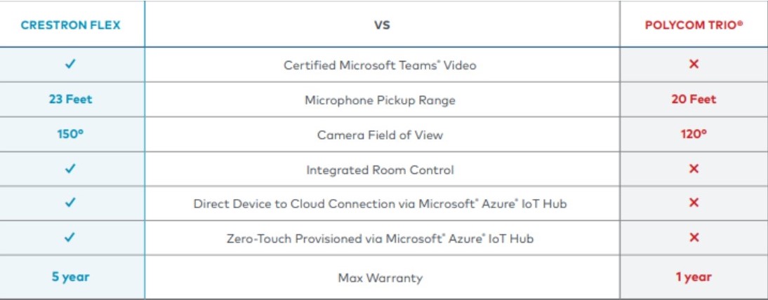Click the 1 year warranty value
The image size is (768, 300).
point(694,277)
